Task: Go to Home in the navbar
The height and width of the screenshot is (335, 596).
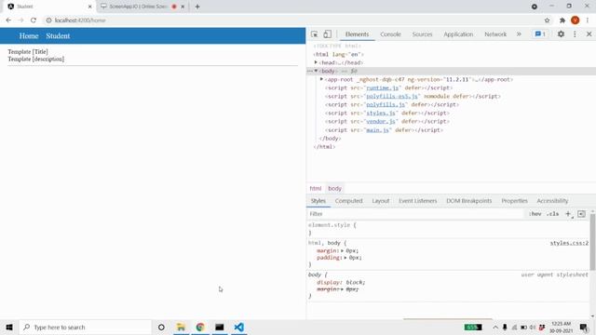Action: [29, 35]
